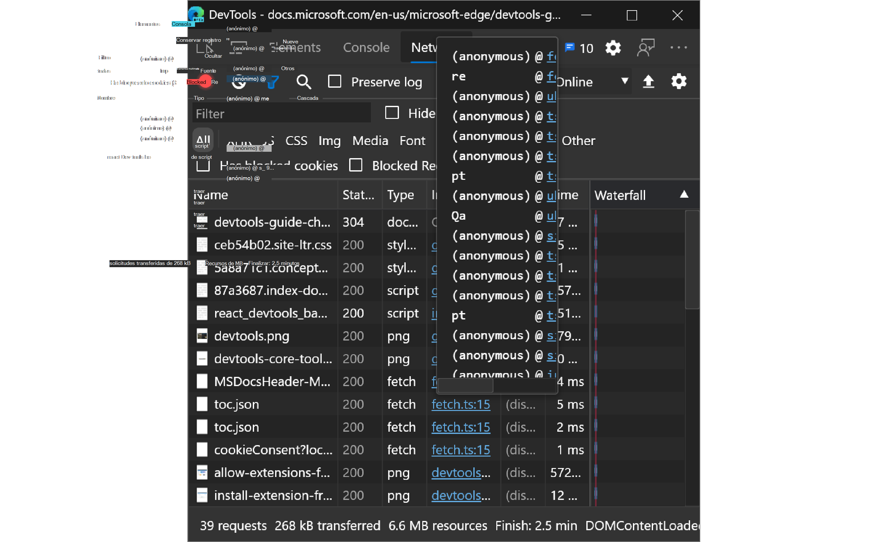Click 268 kB transferred in status bar
The height and width of the screenshot is (542, 887).
327,525
